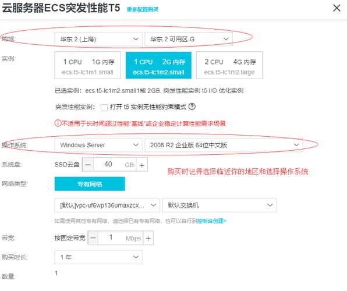Open the 控制台创建 link
This screenshot has height=291, width=347.
pyautogui.click(x=211, y=221)
